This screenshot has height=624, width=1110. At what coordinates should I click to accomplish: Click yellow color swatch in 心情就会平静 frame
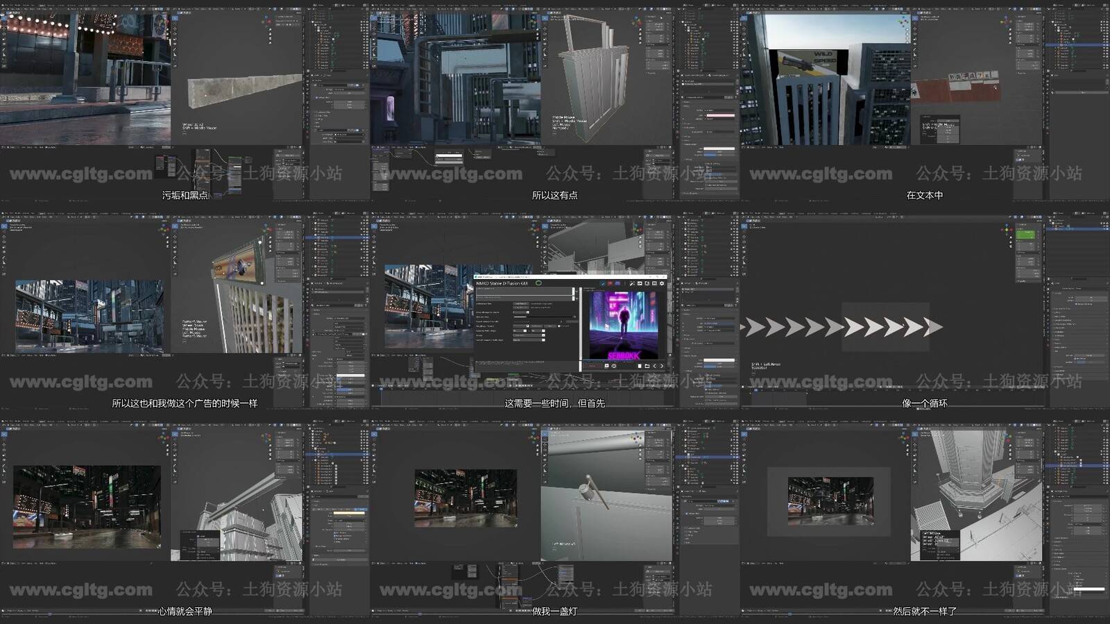point(349,513)
